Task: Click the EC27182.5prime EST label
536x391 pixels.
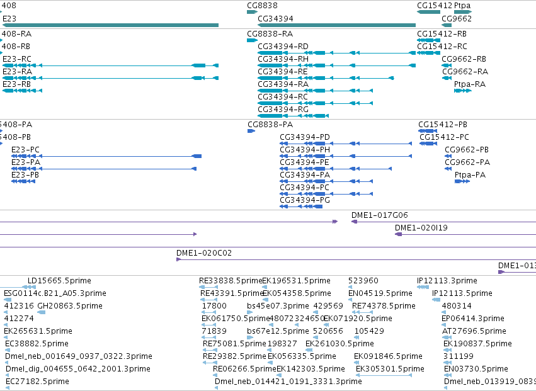Action: (37, 382)
